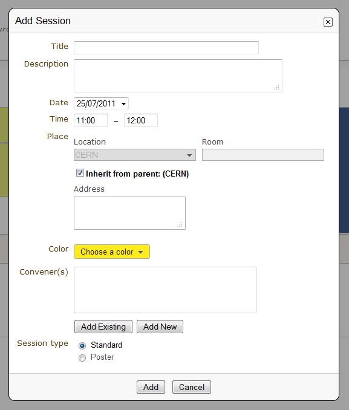The image size is (349, 410).
Task: Click the Add Existing button
Action: click(x=103, y=327)
